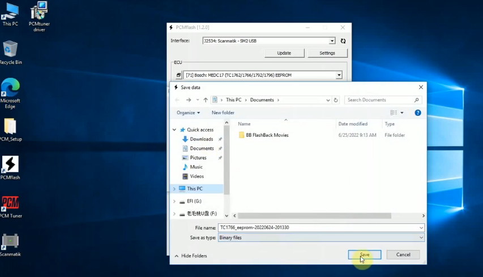
Task: Launch Microsoft Edge from desktop
Action: pos(10,93)
